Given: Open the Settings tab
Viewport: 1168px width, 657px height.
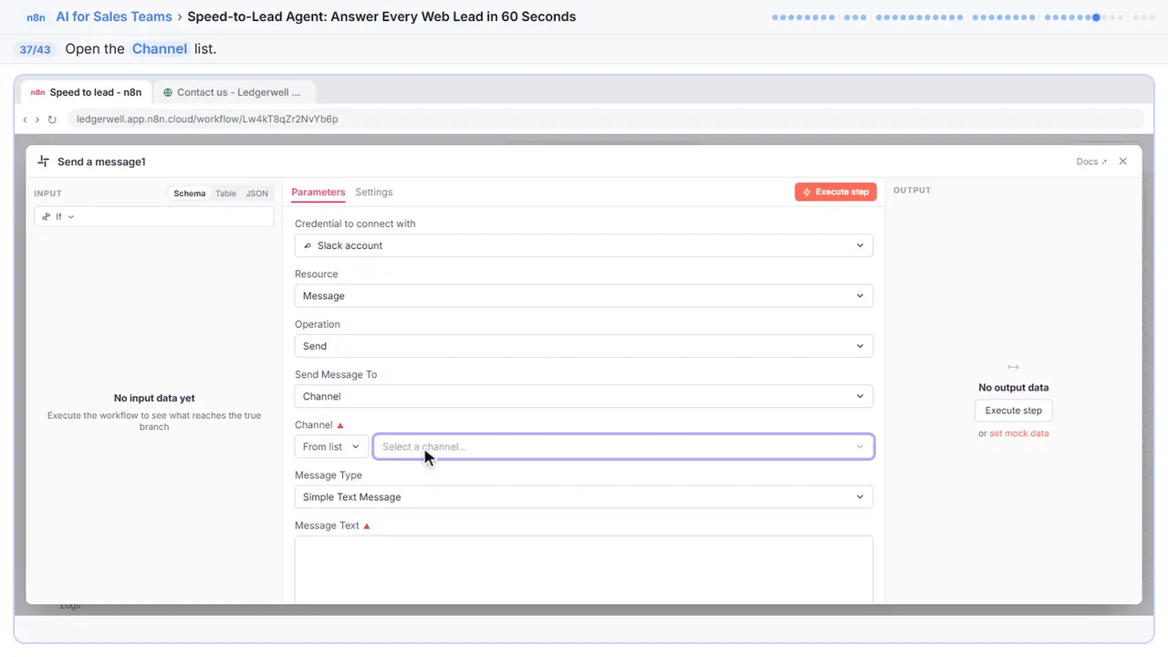Looking at the screenshot, I should [374, 193].
